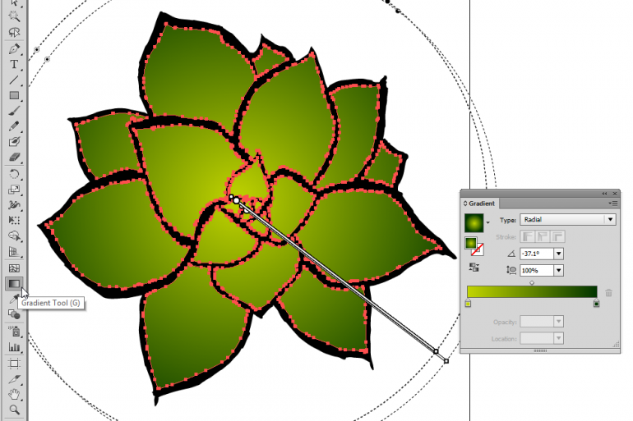Open the aspect ratio 100% dropdown
Screen dimensions: 633x421
coord(558,270)
